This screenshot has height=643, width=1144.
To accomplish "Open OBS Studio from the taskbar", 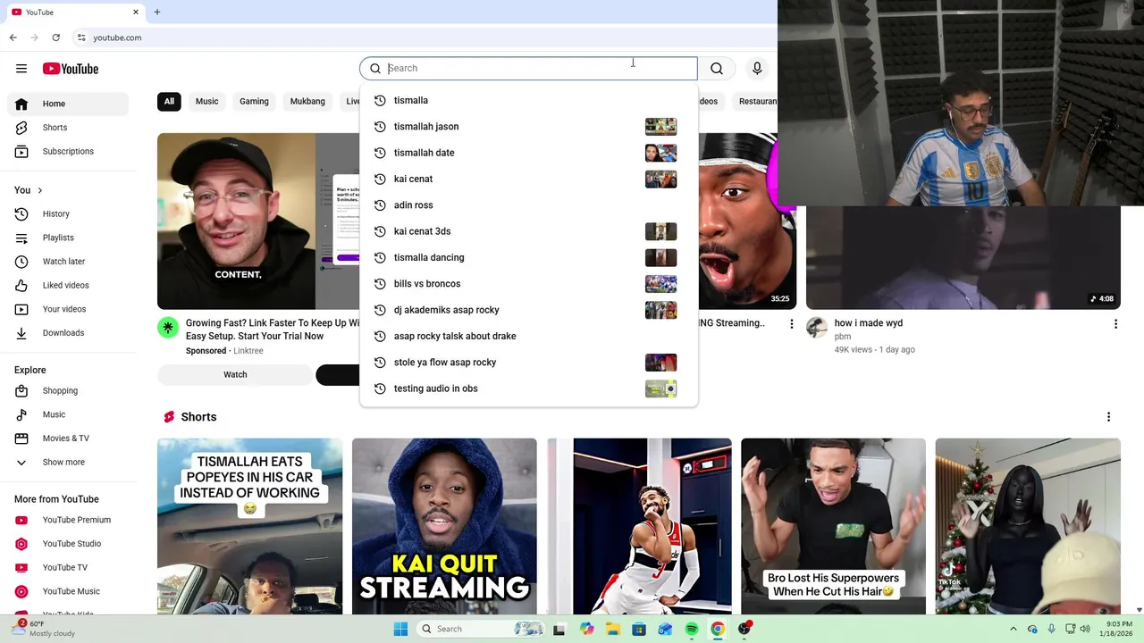I will (x=744, y=629).
